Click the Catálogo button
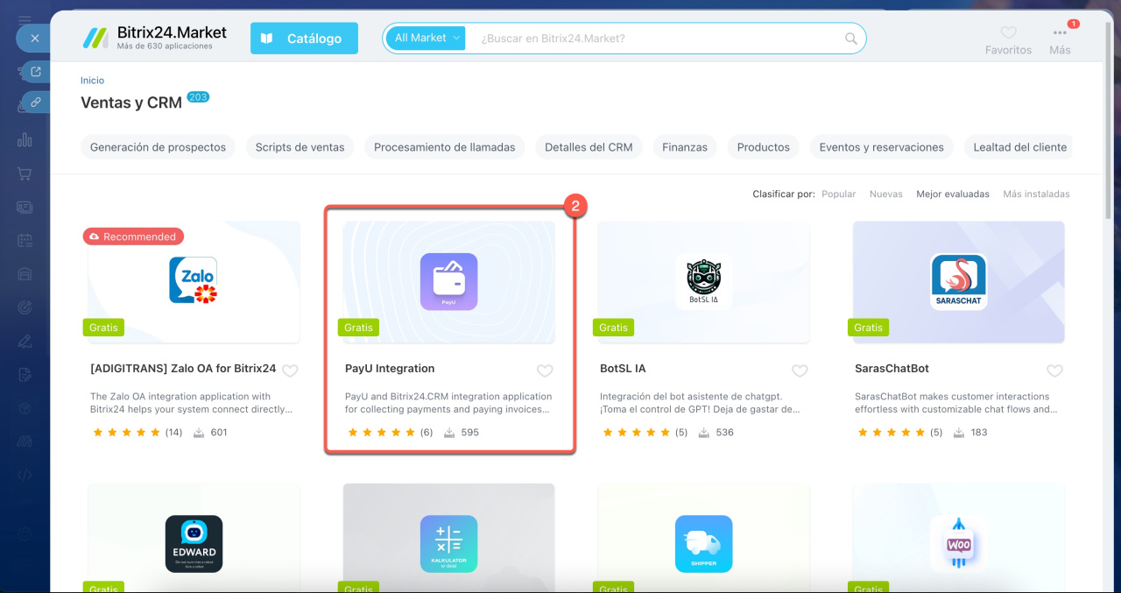Screen dimensions: 1121x593 click(304, 39)
